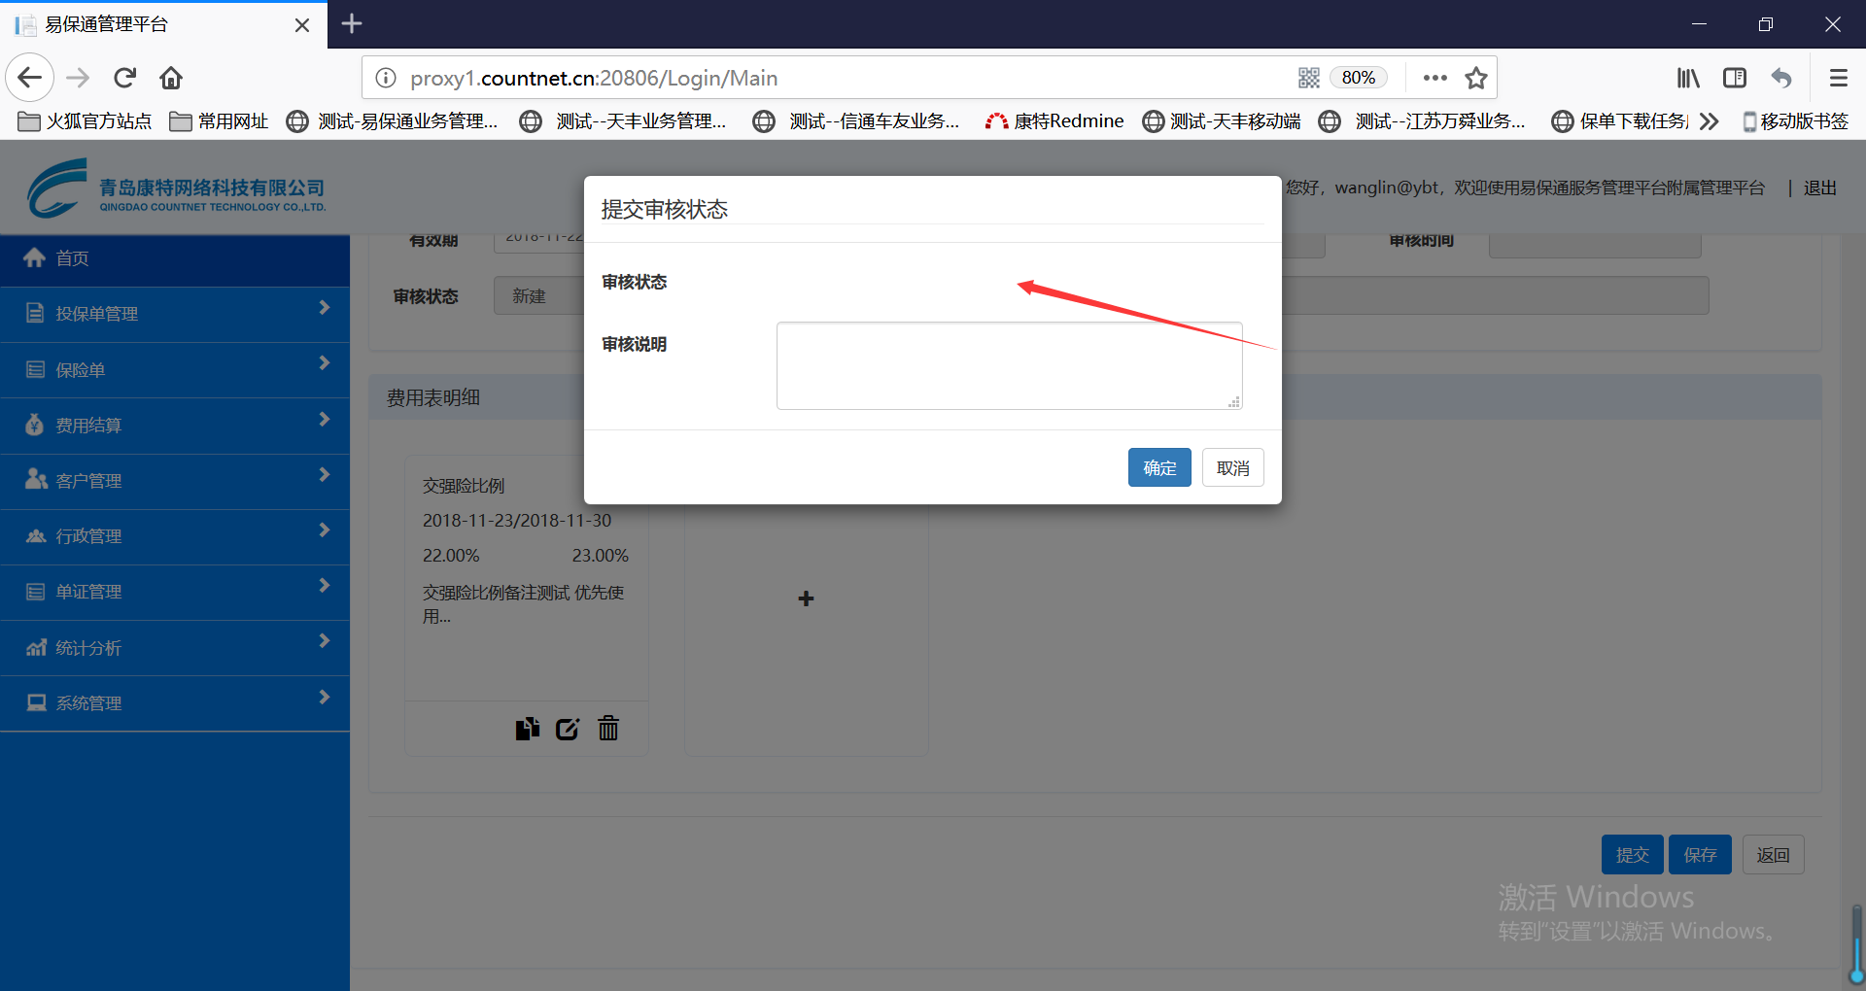1866x991 pixels.
Task: Open the 测试--信通车友业务 bookmark
Action: [856, 121]
